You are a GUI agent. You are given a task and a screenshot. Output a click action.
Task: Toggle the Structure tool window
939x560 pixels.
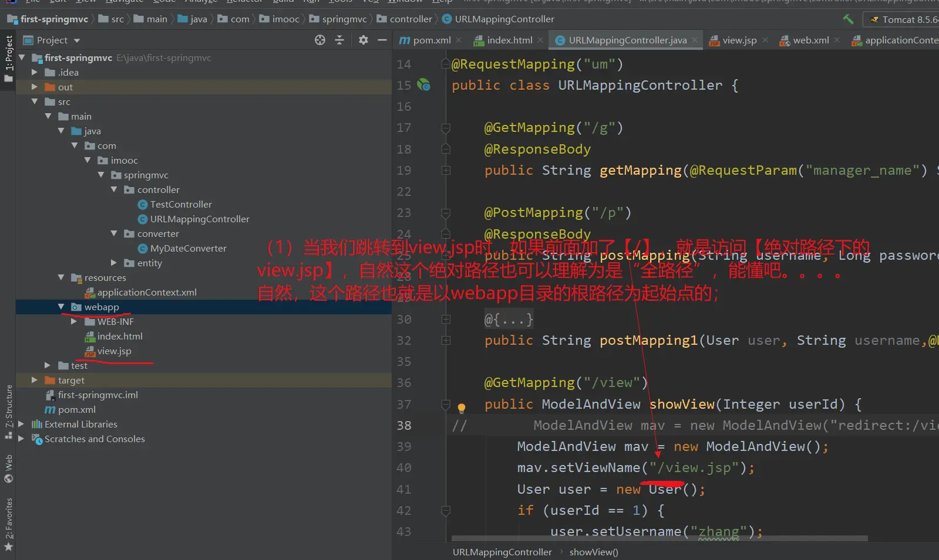pos(9,410)
